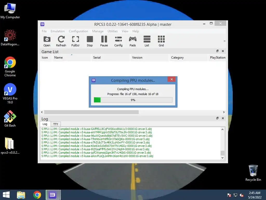
Task: Sort by the Version column header
Action: [x=150, y=58]
